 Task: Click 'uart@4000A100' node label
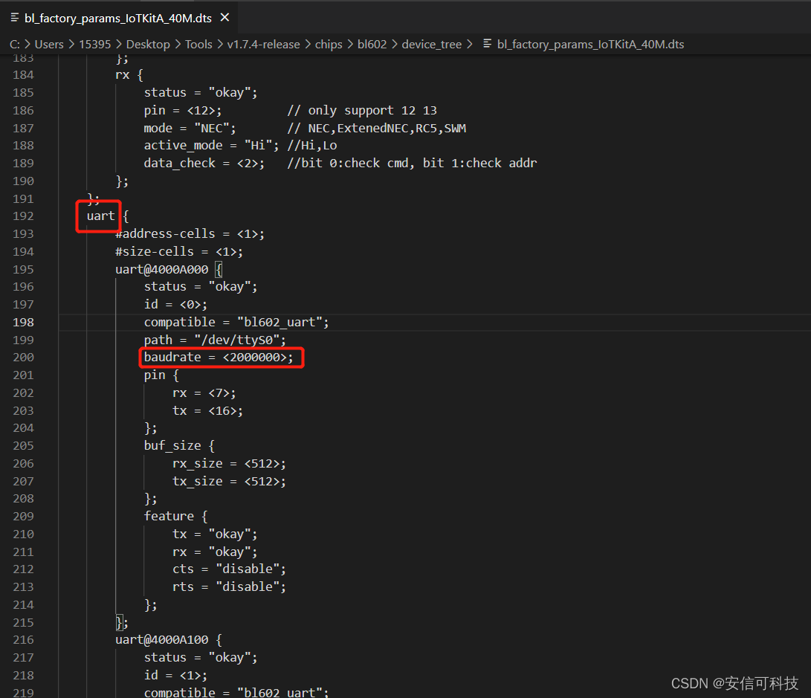(x=162, y=640)
